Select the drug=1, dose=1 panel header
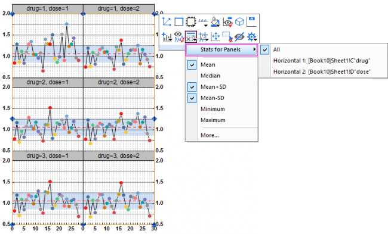The height and width of the screenshot is (234, 388). [48, 9]
